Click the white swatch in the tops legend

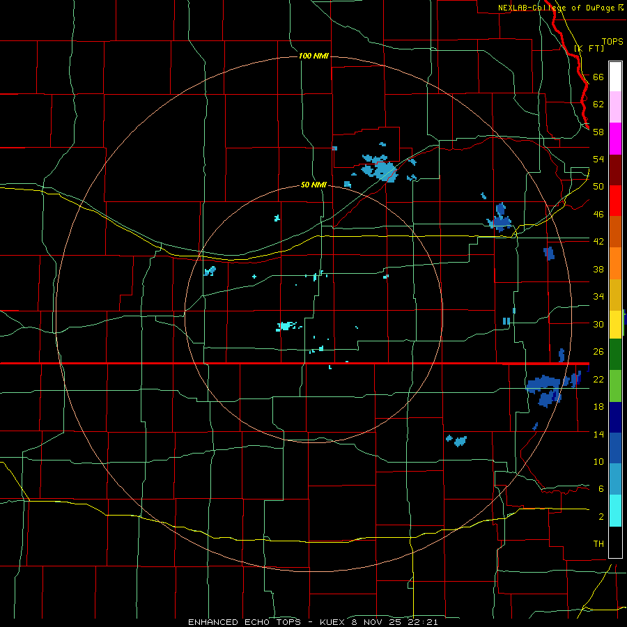click(615, 77)
